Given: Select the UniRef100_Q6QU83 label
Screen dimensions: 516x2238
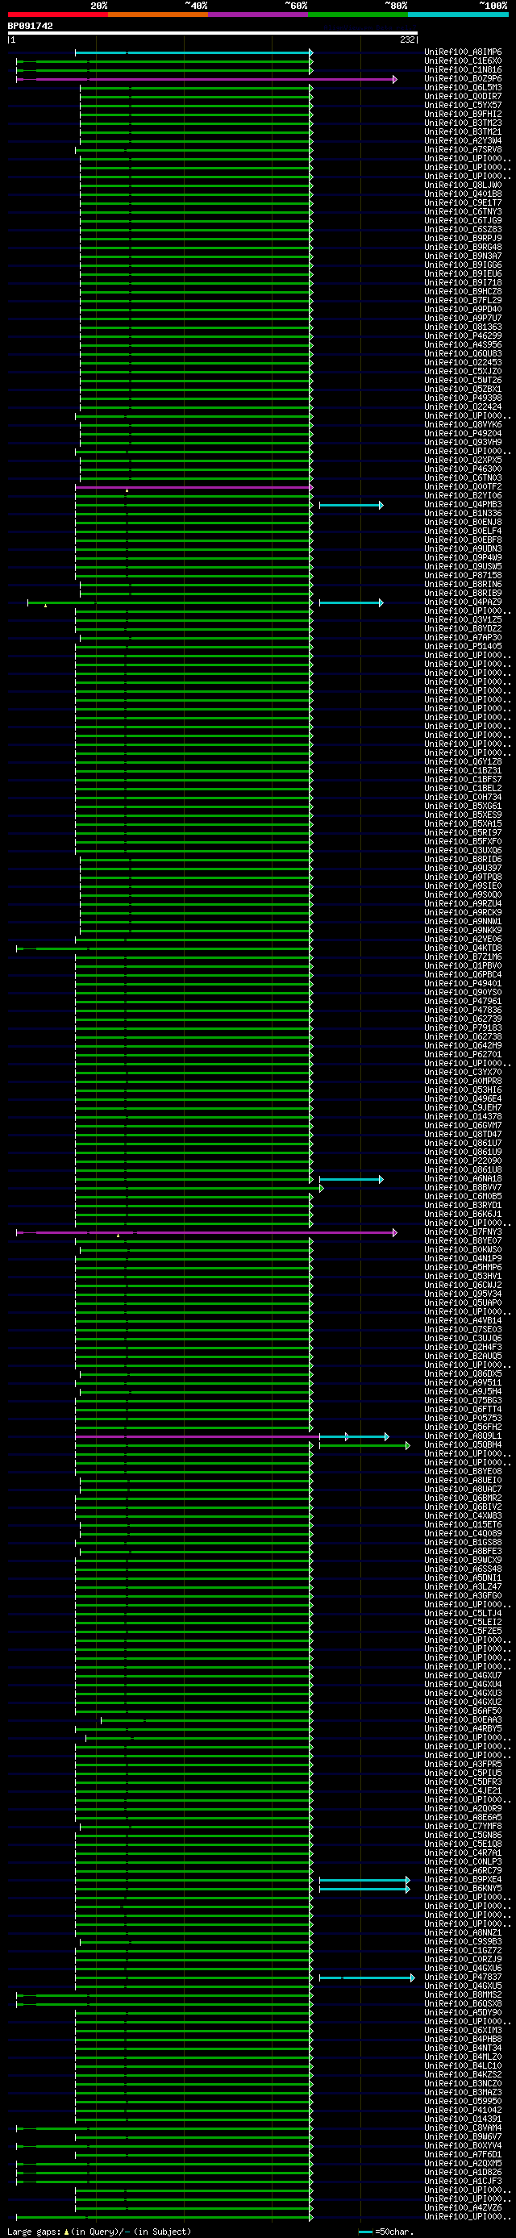Looking at the screenshot, I should pos(463,353).
